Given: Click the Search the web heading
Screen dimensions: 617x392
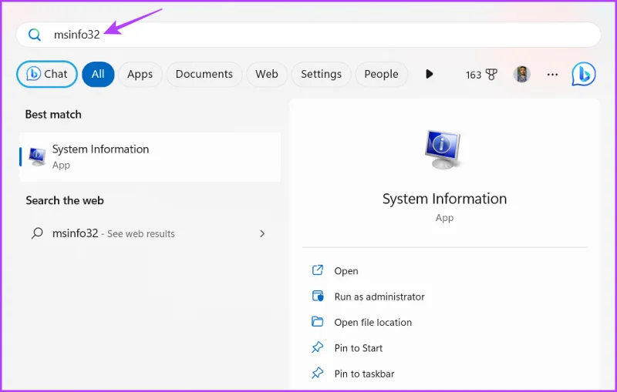Looking at the screenshot, I should (65, 200).
